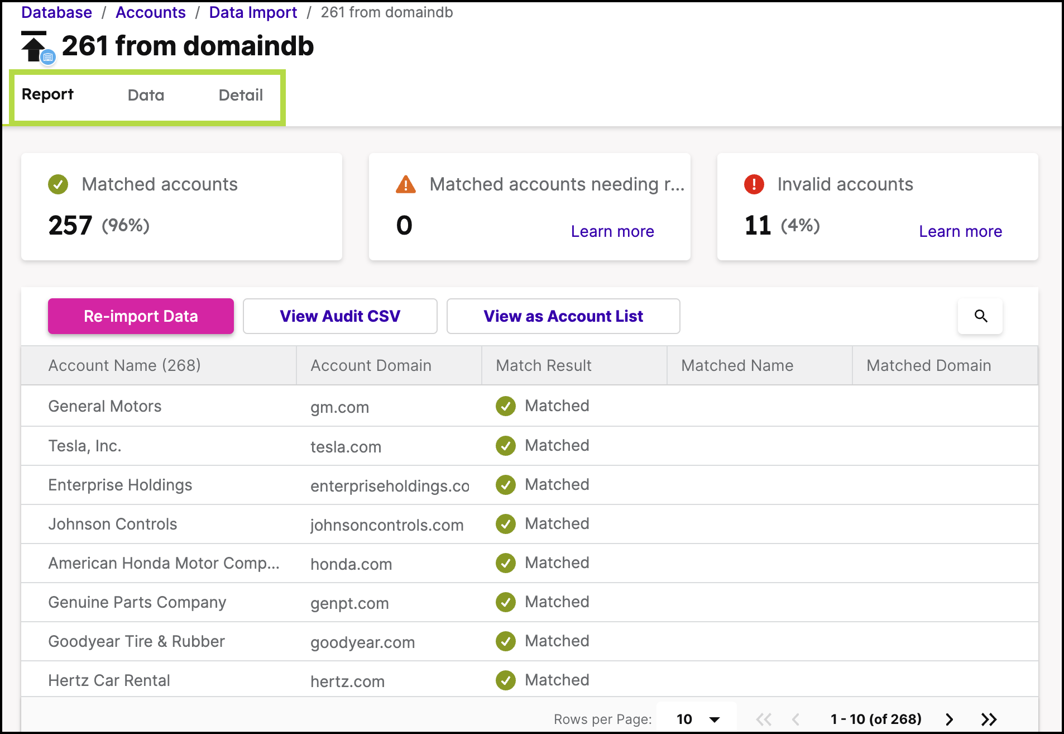The width and height of the screenshot is (1064, 734).
Task: Click matched check icon in American Honda row
Action: [506, 563]
